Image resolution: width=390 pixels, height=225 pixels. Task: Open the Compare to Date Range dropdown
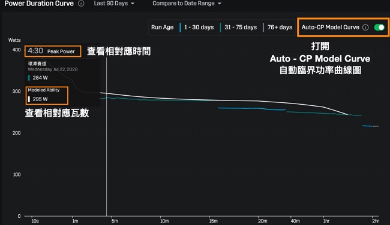[187, 4]
